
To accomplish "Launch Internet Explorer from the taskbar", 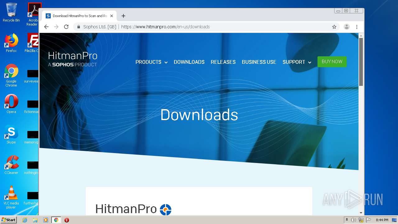I will coord(25,220).
